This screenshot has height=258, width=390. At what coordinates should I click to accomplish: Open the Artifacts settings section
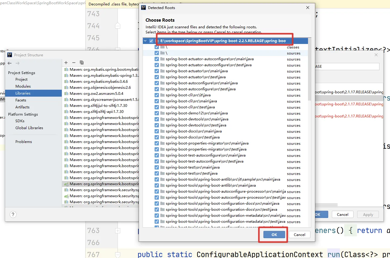pyautogui.click(x=23, y=107)
